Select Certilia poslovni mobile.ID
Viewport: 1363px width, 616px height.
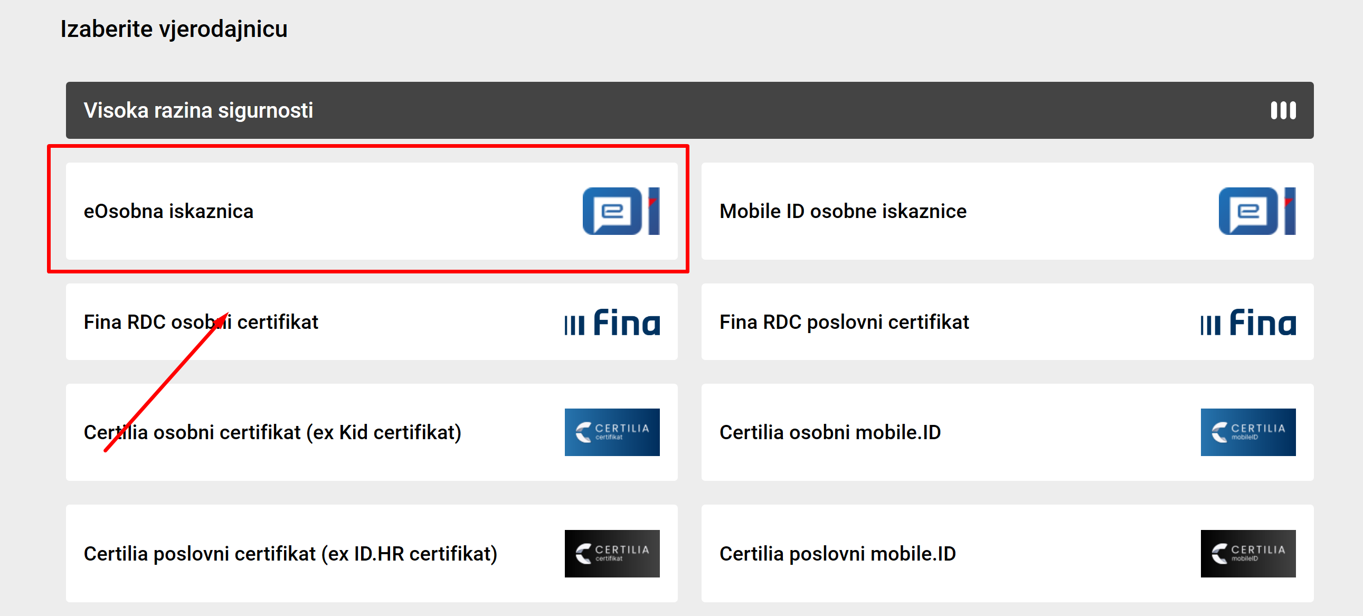click(1005, 553)
